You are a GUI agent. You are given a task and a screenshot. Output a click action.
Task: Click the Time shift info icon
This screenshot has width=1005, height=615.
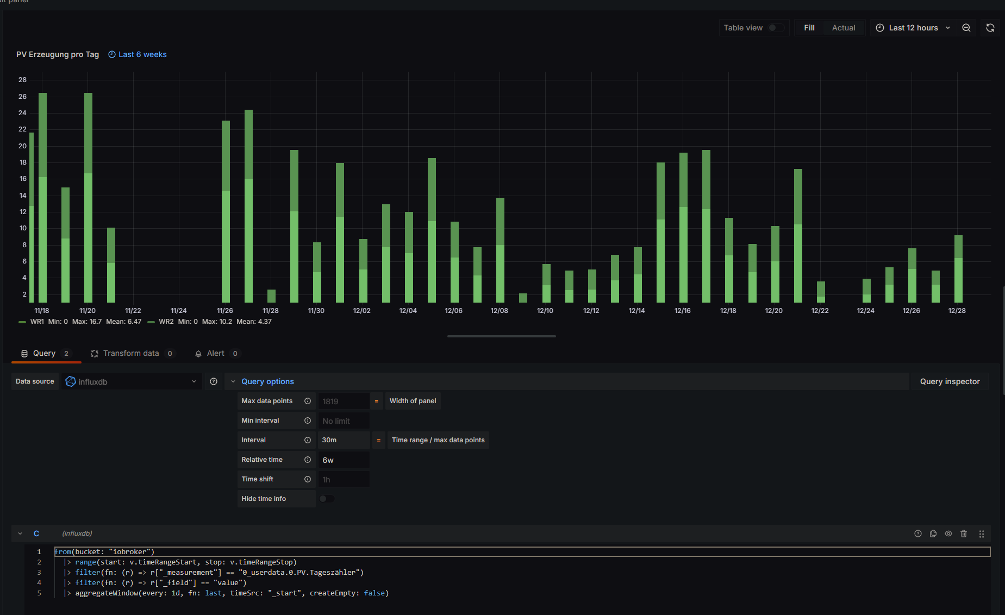pos(308,479)
